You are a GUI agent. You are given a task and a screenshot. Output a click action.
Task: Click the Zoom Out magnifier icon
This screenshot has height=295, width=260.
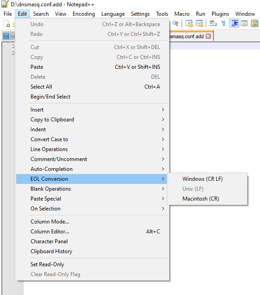coord(175,23)
